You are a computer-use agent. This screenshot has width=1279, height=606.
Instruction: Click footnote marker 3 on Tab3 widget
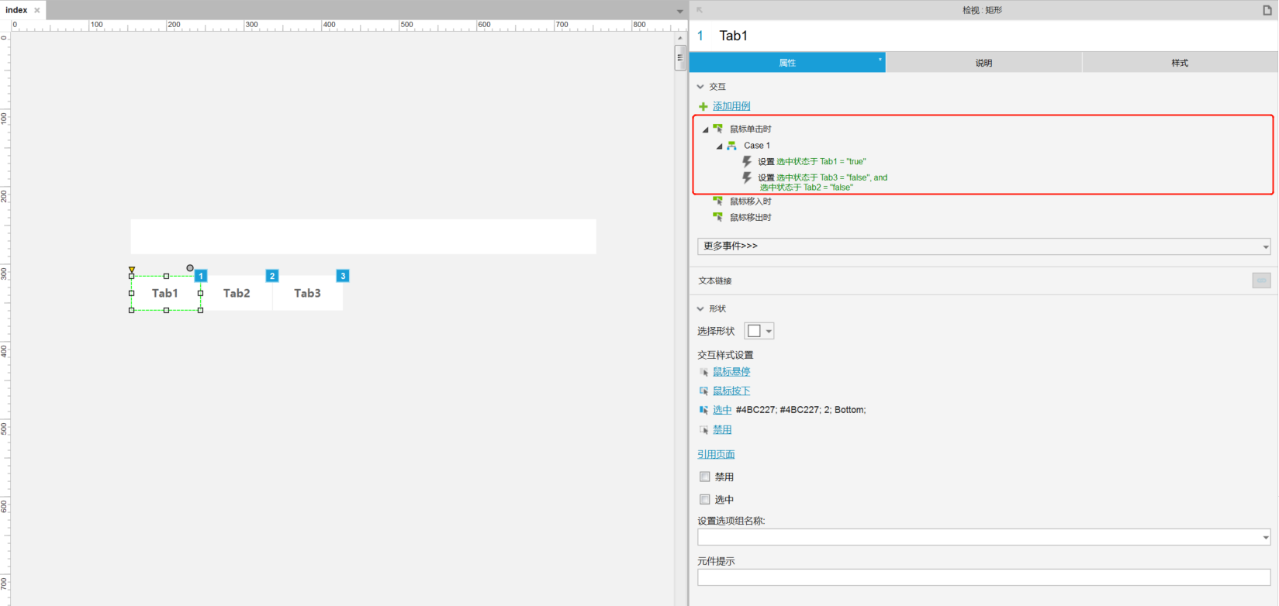click(343, 276)
